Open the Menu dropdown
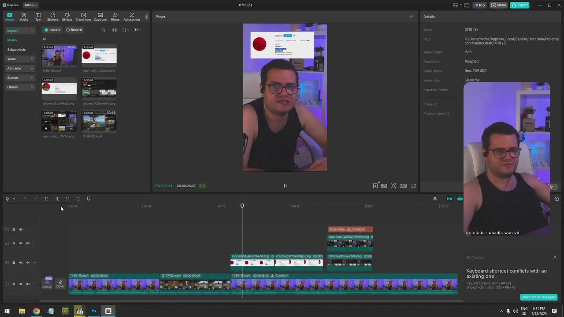This screenshot has width=564, height=317. click(30, 5)
